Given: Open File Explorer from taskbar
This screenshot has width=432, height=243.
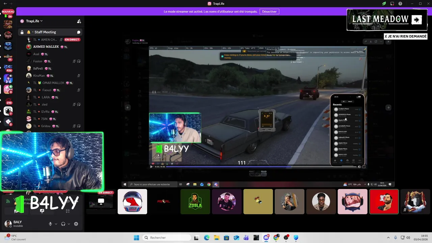Looking at the screenshot, I should point(216,238).
